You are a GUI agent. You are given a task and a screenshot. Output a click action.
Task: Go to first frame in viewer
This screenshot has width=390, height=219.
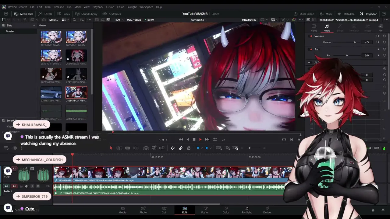click(x=181, y=139)
